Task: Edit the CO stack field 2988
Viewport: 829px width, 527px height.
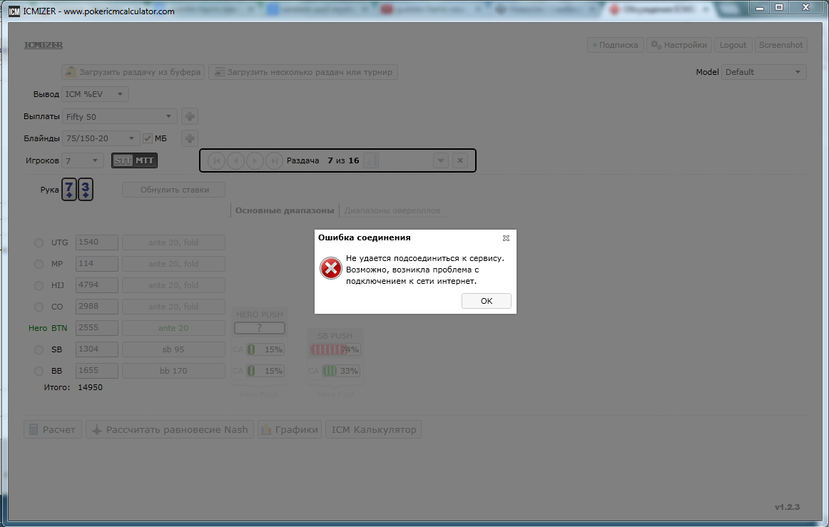Action: [97, 307]
